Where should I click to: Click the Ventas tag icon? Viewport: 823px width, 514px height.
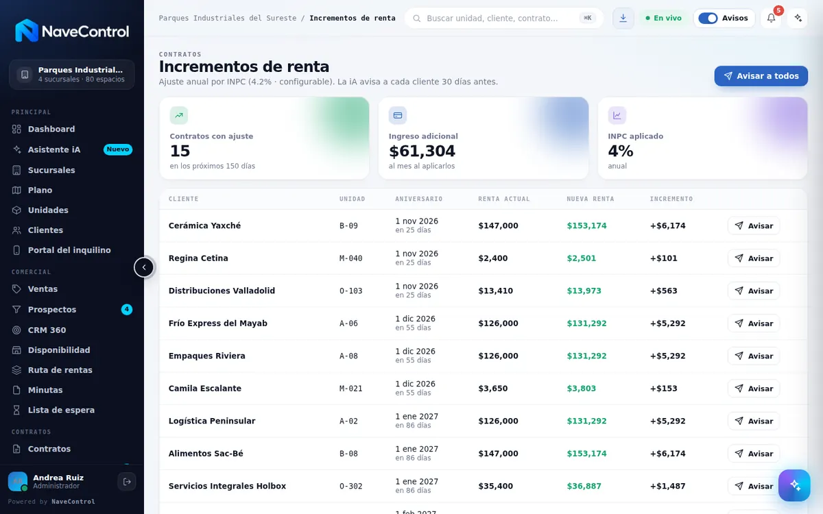[17, 289]
